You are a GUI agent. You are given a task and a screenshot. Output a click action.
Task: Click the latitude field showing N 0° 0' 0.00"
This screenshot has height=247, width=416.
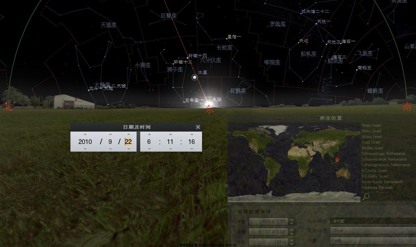[268, 221]
